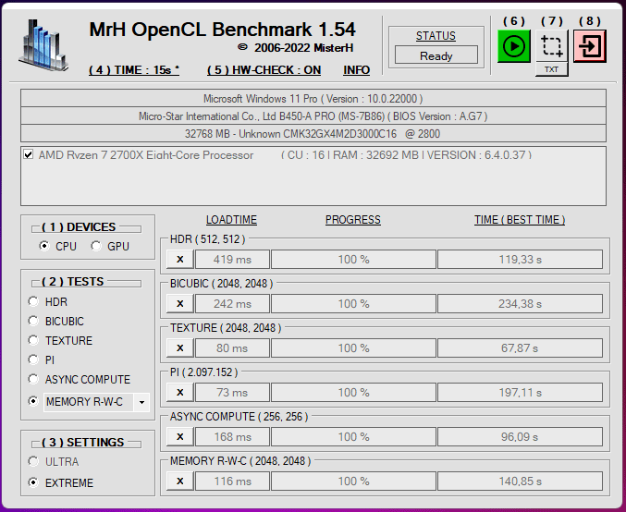Viewport: 626px width, 512px height.
Task: Take a screenshot with capture icon
Action: tap(552, 46)
